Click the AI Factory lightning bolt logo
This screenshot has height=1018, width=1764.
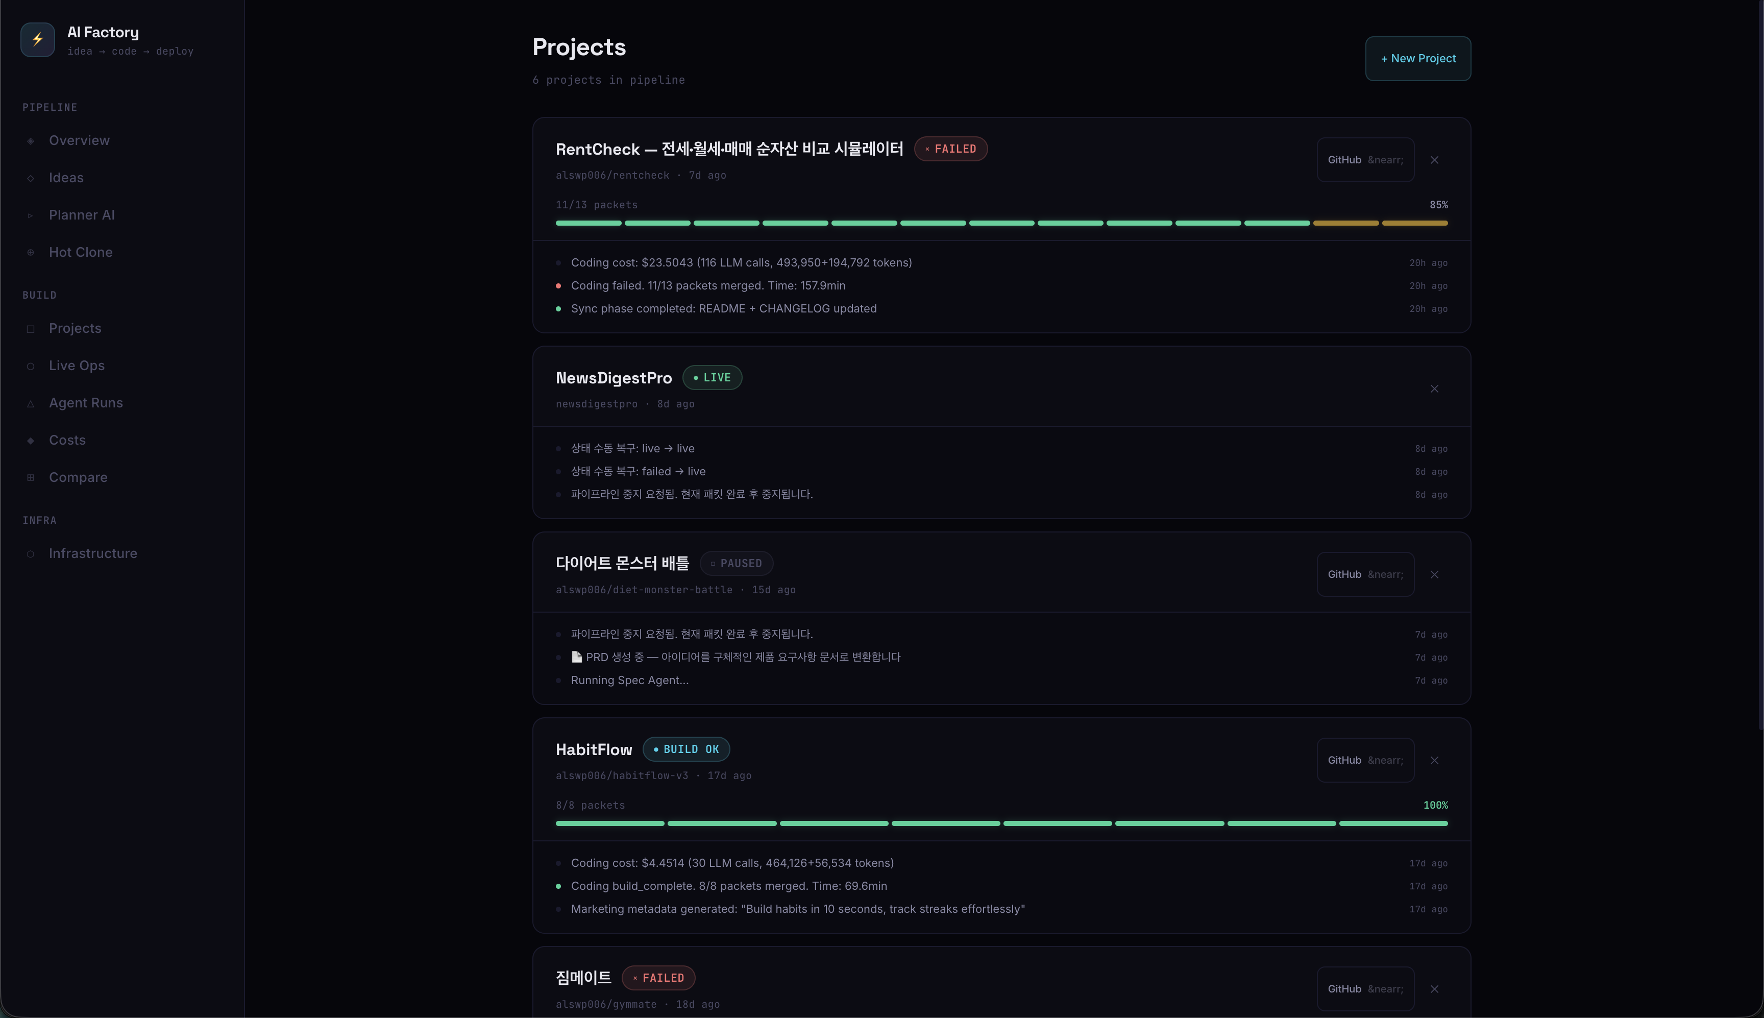coord(38,40)
